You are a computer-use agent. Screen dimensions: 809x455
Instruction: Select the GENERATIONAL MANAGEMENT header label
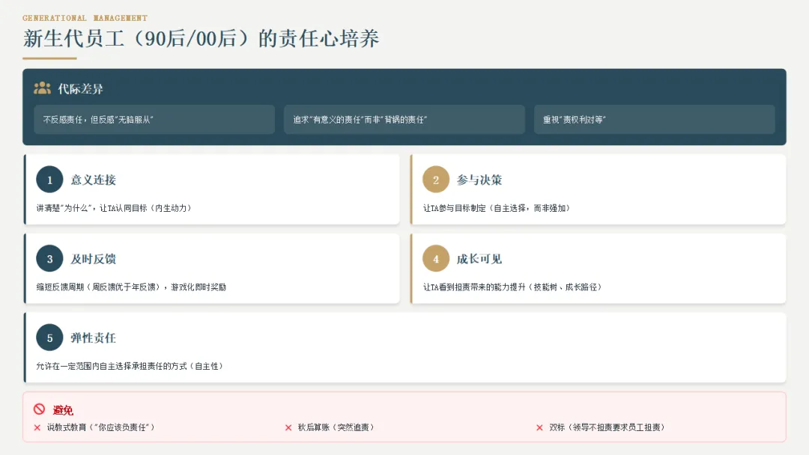pyautogui.click(x=85, y=18)
